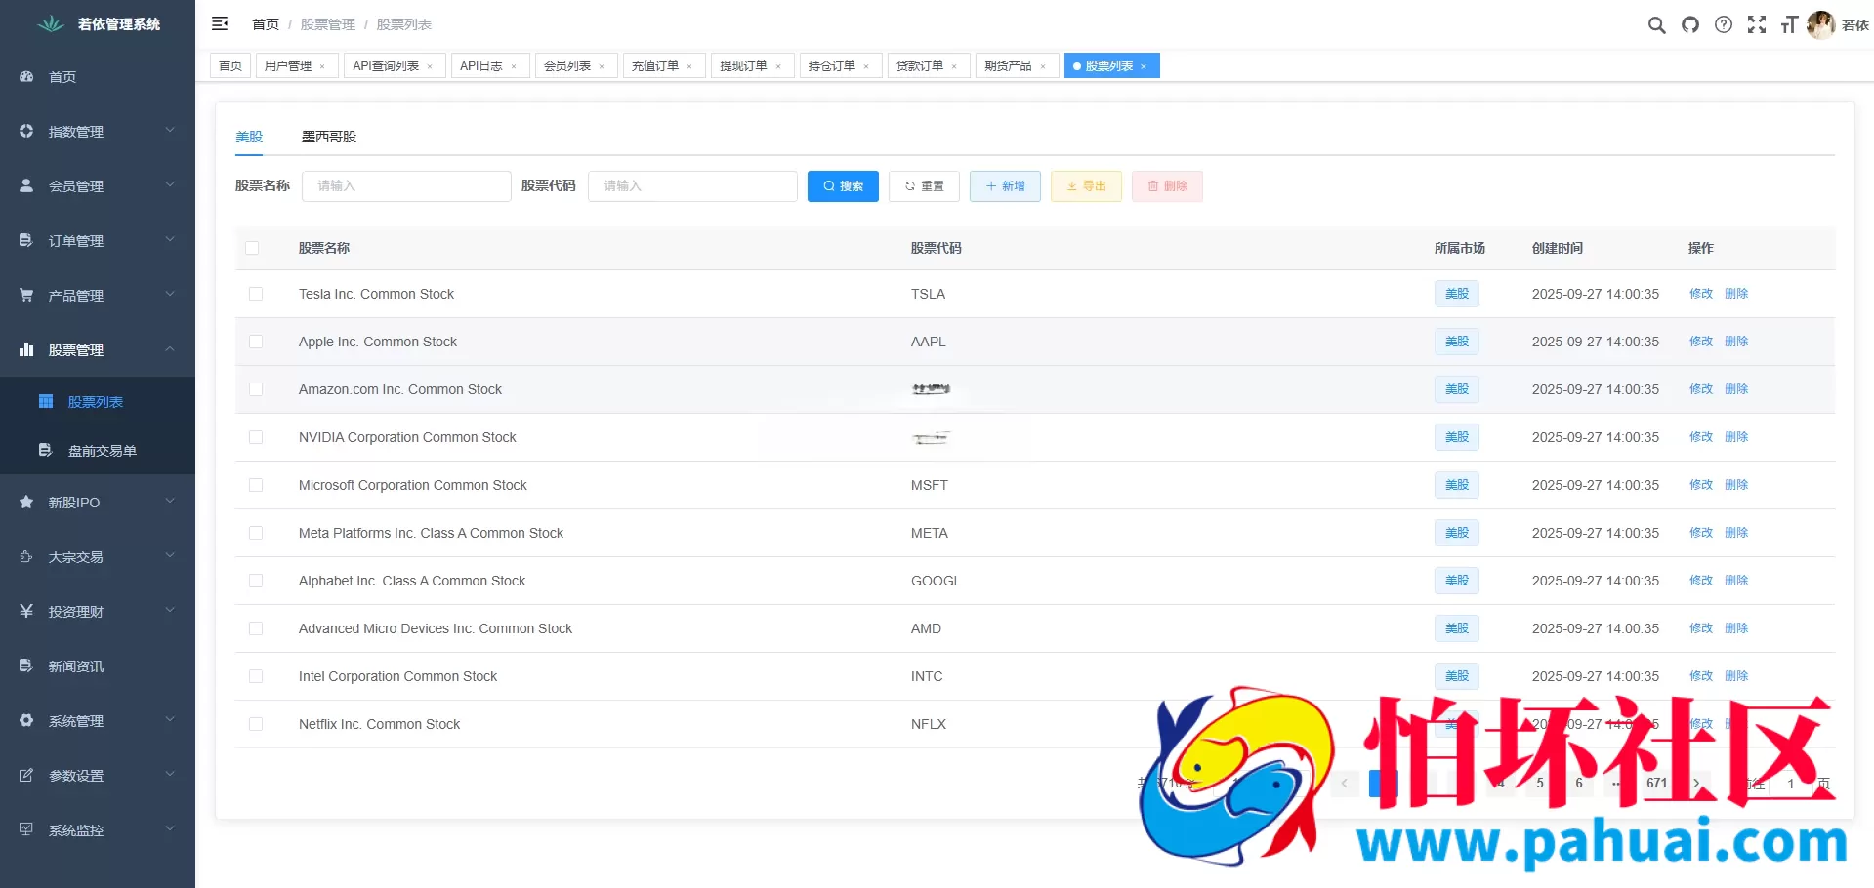Check the Amazon.com Inc. row checkbox
This screenshot has width=1874, height=888.
(x=256, y=389)
